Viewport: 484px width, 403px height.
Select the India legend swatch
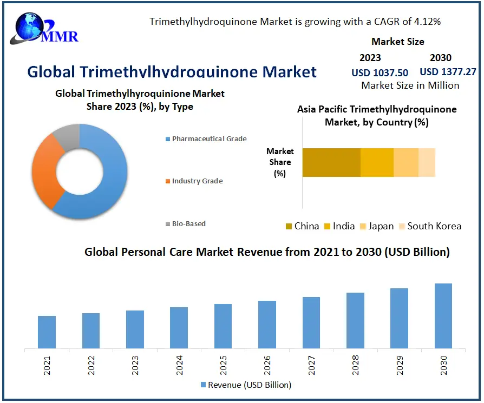tap(327, 227)
